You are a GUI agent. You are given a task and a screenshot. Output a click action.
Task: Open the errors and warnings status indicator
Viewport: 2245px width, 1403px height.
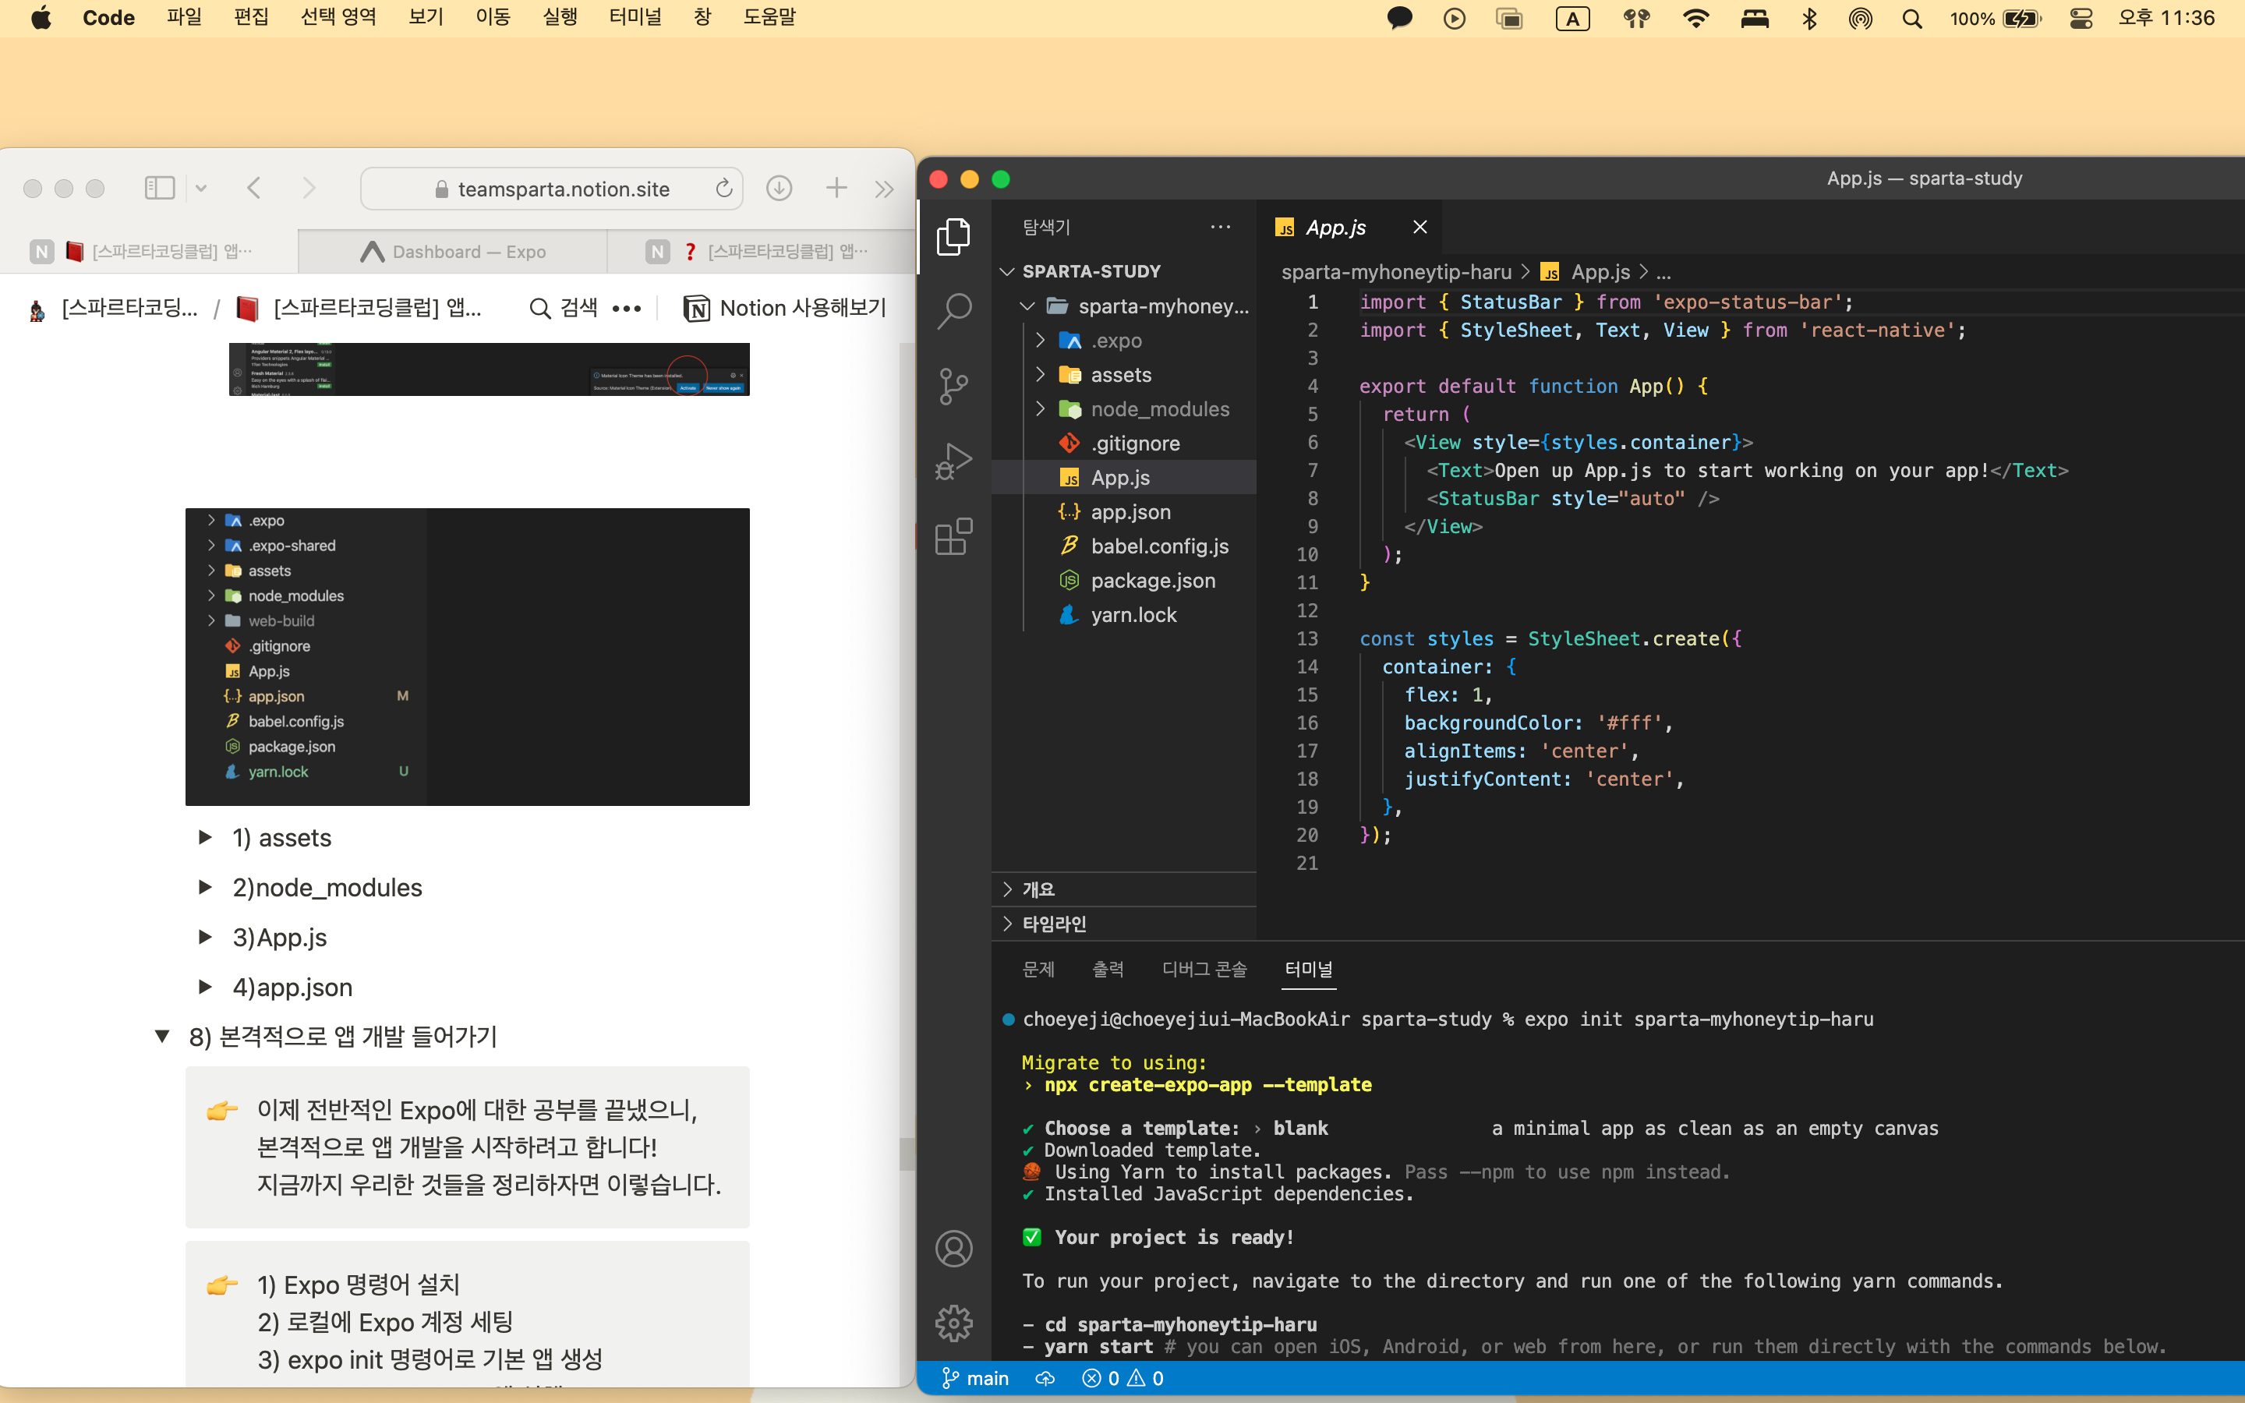click(x=1122, y=1379)
